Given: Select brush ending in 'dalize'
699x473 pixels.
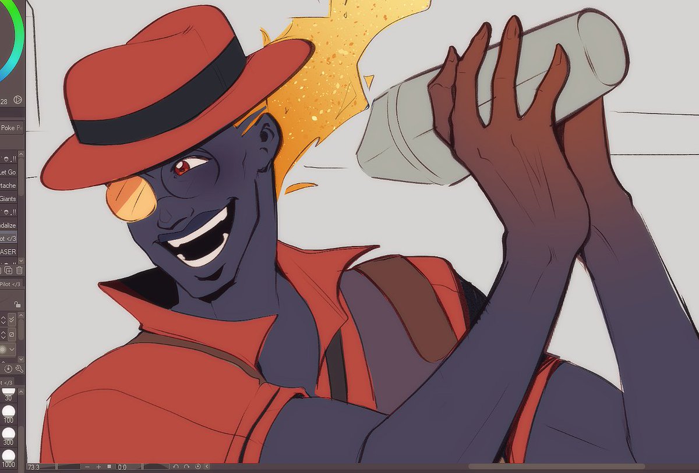Looking at the screenshot, I should (x=8, y=225).
